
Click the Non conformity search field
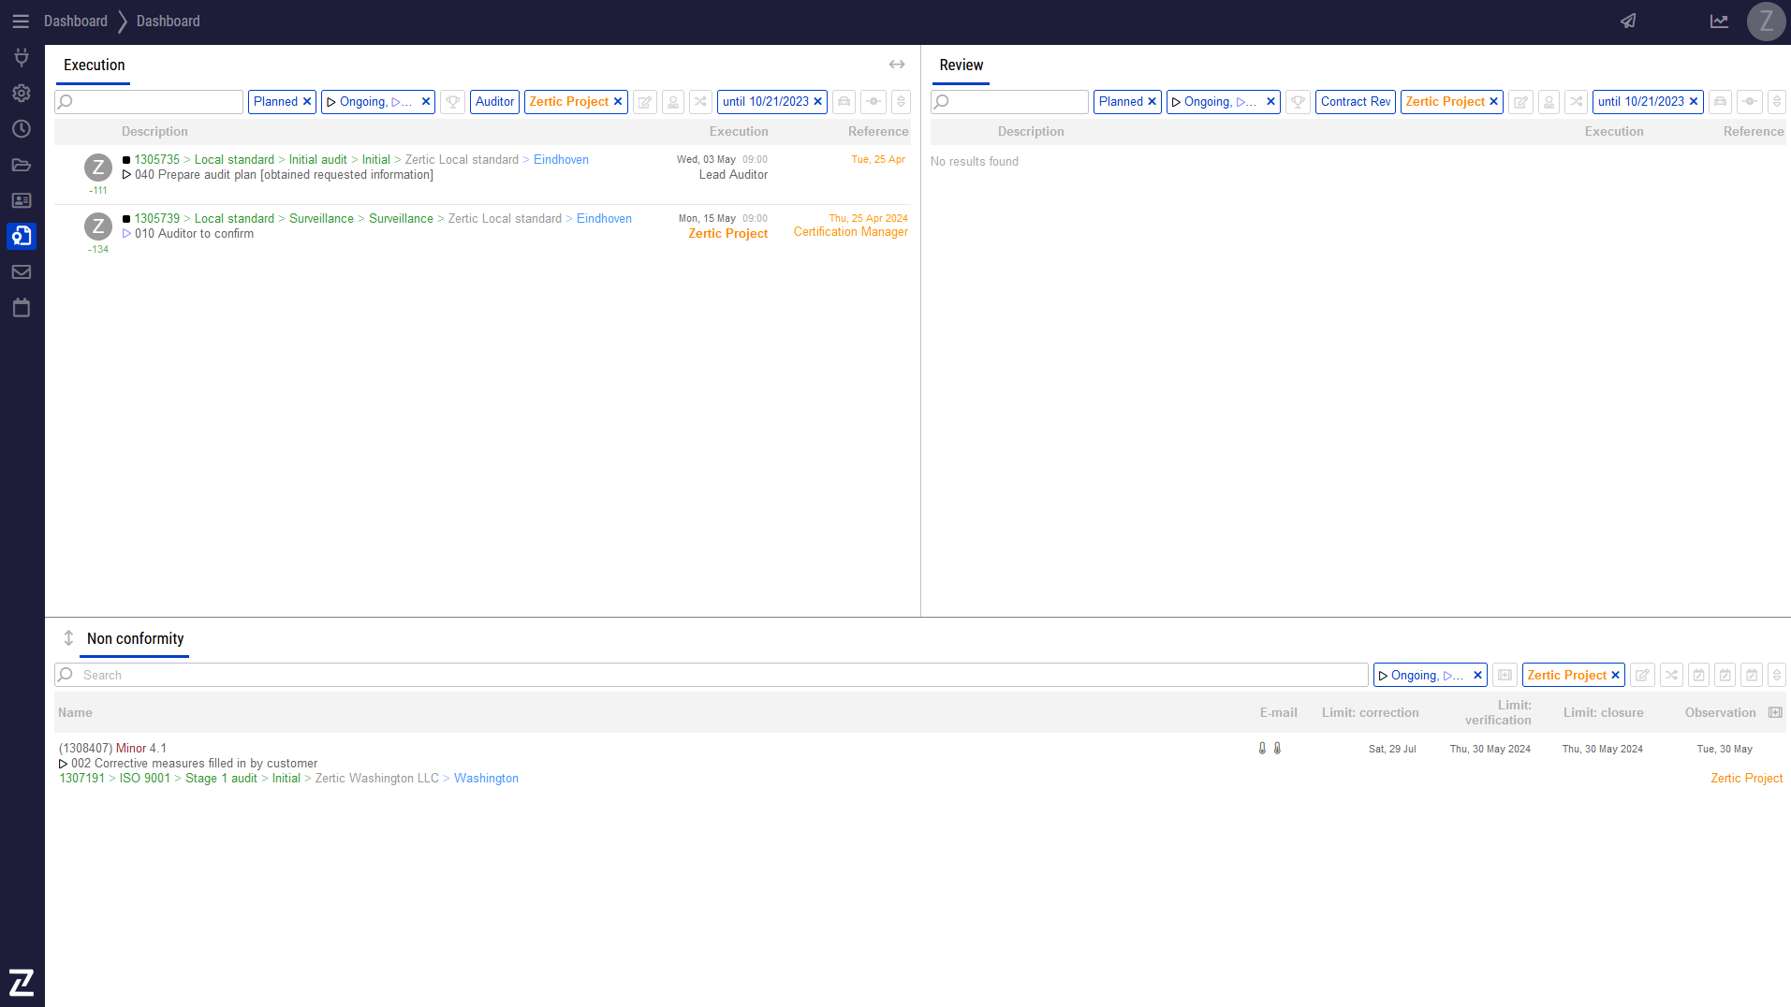(712, 676)
